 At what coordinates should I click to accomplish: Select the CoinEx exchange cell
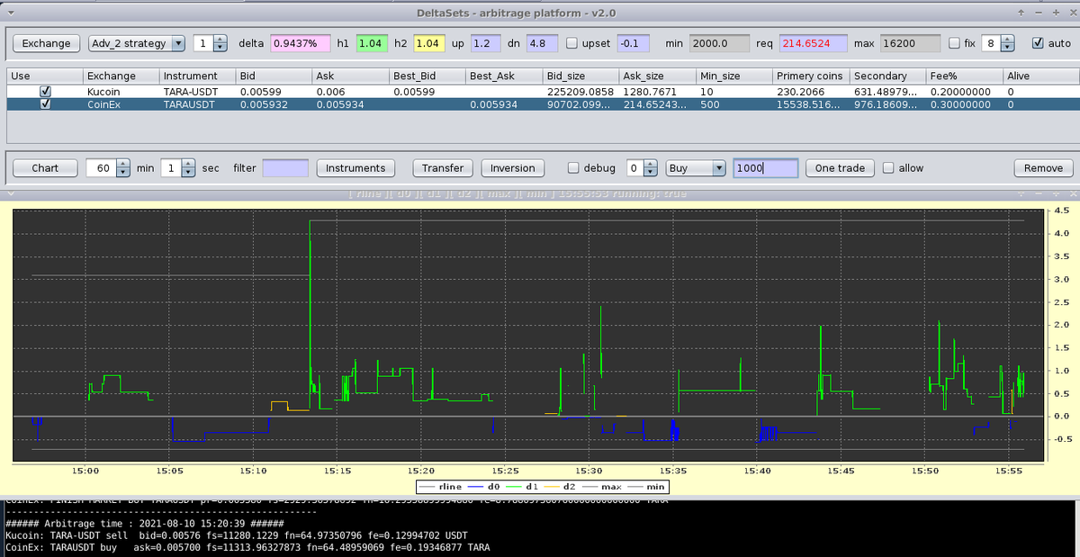click(x=121, y=103)
